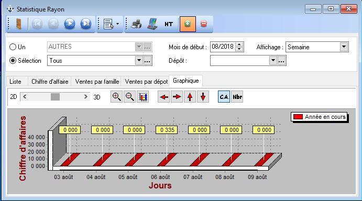Go to the next record

pos(70,24)
